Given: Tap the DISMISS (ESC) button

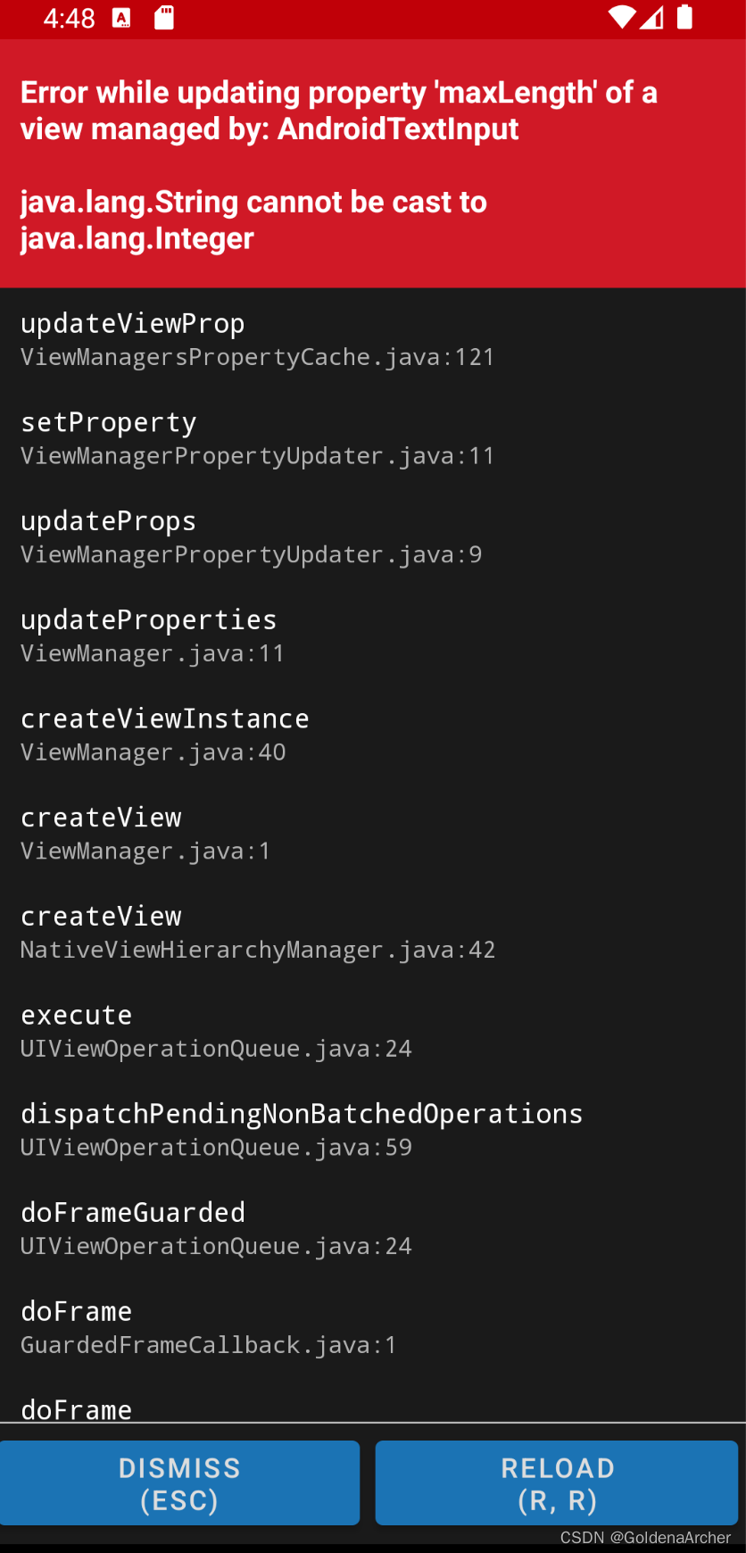Looking at the screenshot, I should [179, 1483].
